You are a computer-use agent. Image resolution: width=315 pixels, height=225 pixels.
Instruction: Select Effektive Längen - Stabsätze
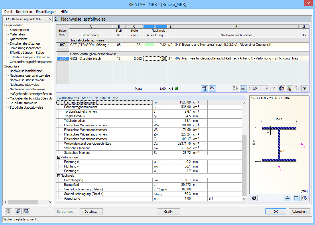(30, 57)
